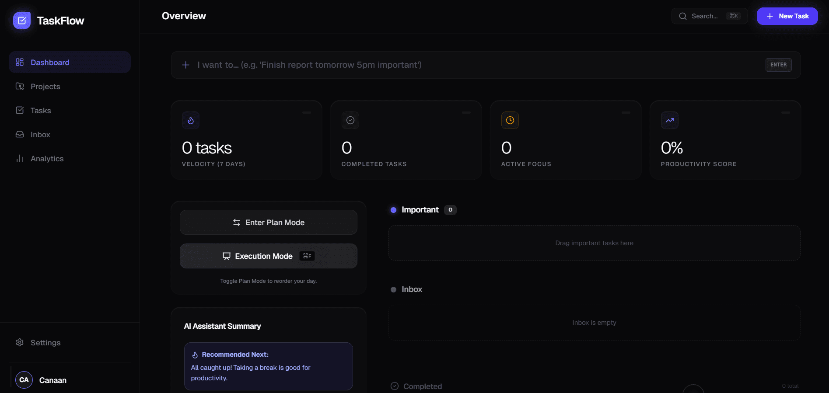Screen dimensions: 829x393
Task: Click the plus icon in New Task button
Action: pyautogui.click(x=770, y=16)
